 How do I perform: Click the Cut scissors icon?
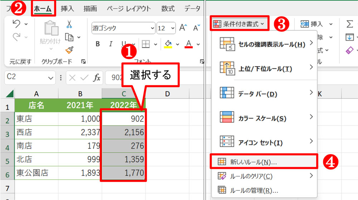coord(69,24)
